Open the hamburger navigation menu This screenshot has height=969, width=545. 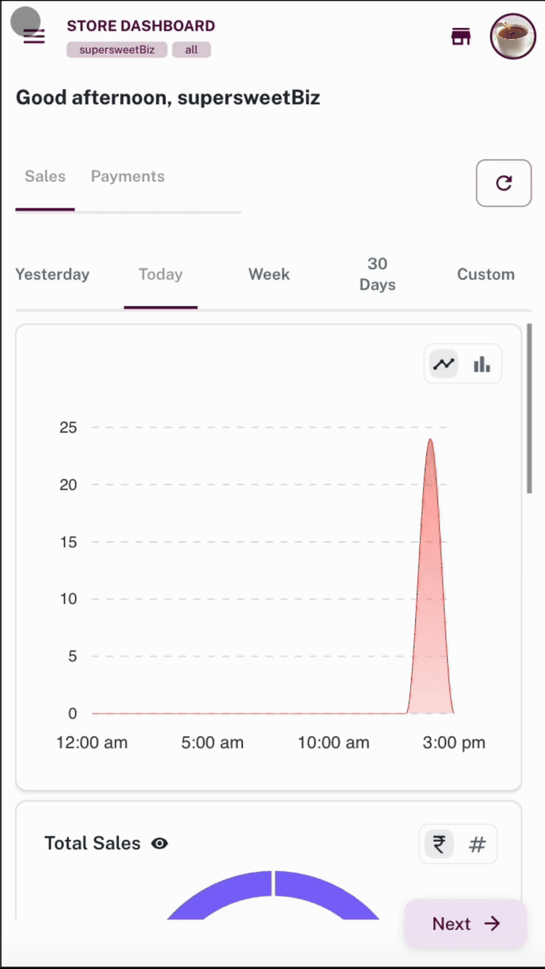click(x=33, y=37)
